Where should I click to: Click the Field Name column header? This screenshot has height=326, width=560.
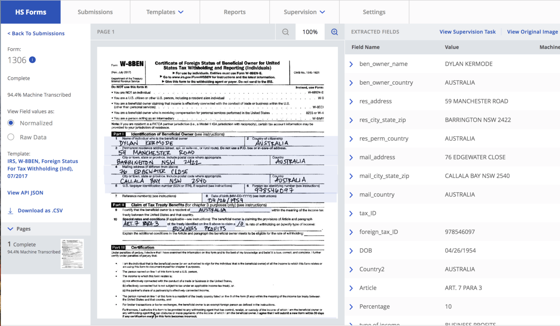[366, 47]
